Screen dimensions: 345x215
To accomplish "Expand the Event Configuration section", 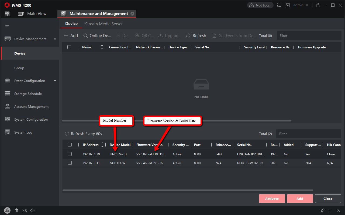I will (x=55, y=81).
